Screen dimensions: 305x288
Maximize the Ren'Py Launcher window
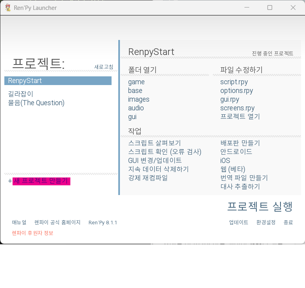[270, 8]
